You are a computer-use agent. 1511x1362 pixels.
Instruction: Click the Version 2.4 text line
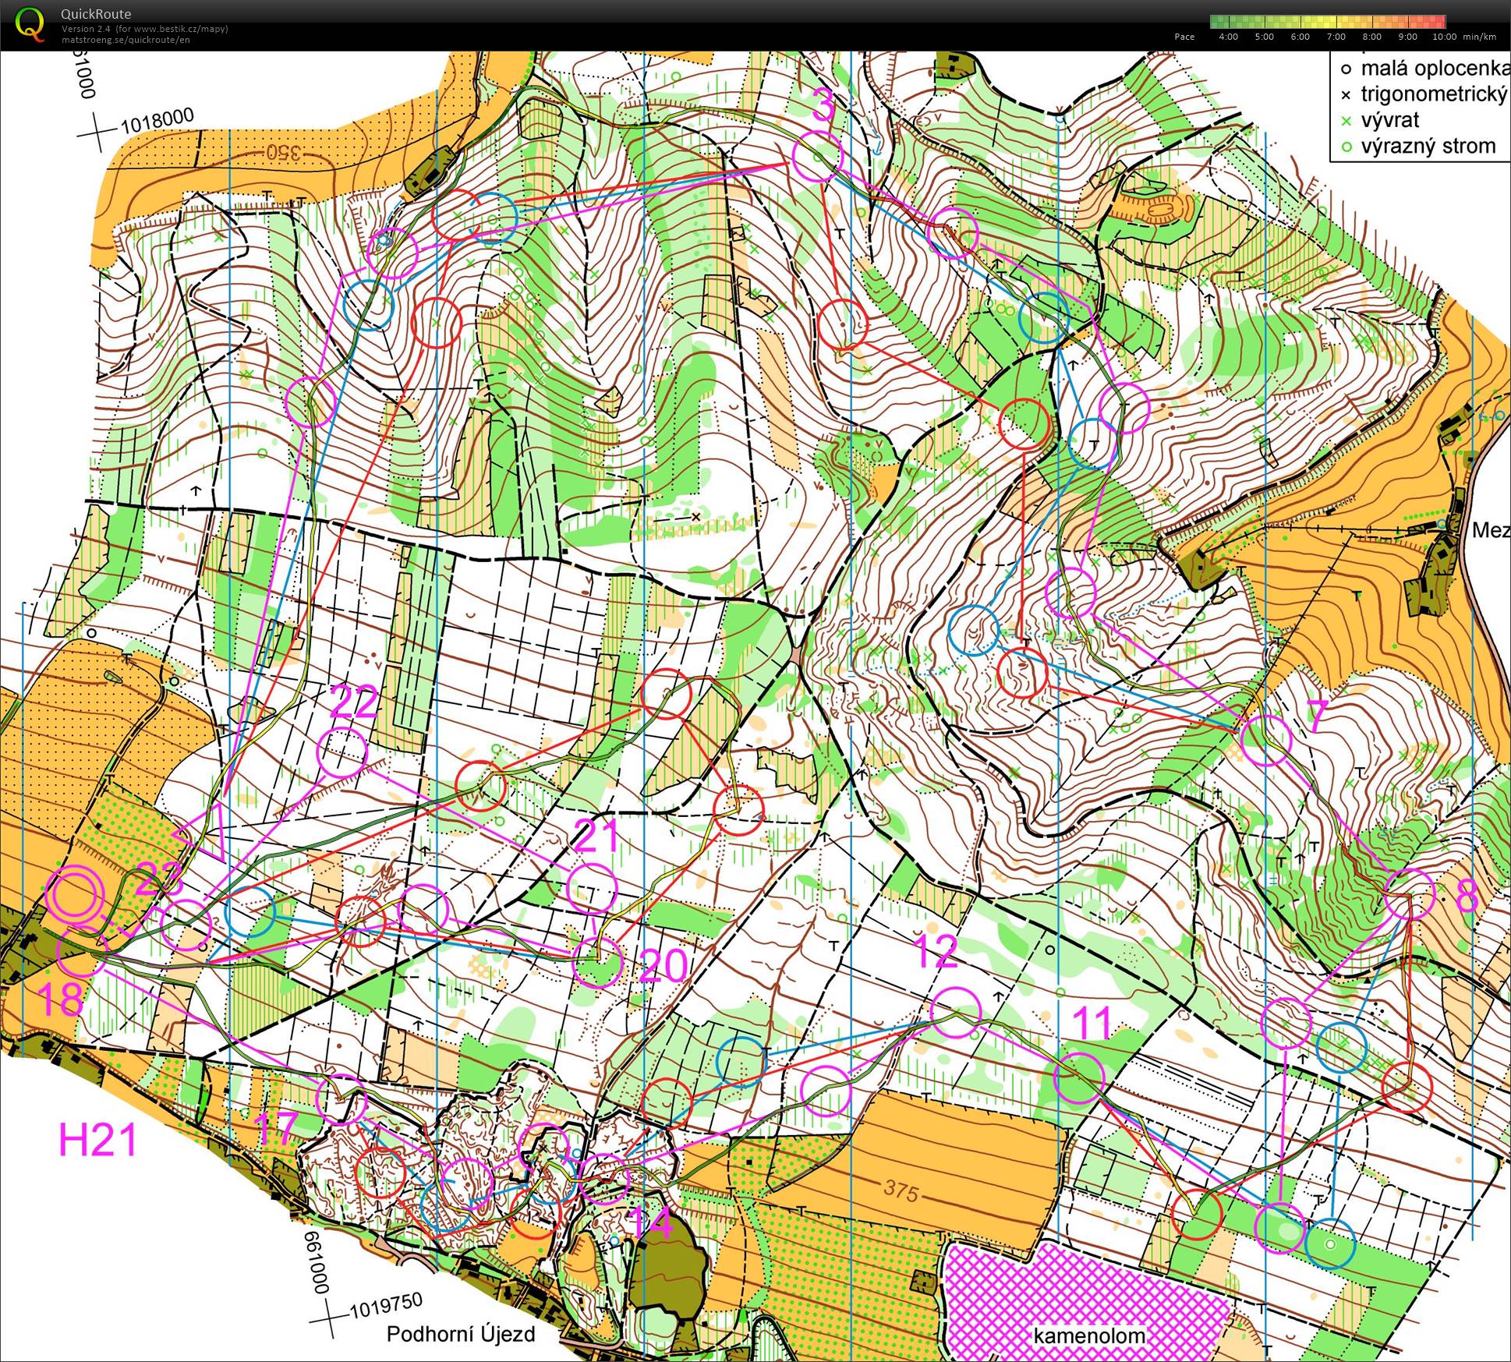pos(145,29)
